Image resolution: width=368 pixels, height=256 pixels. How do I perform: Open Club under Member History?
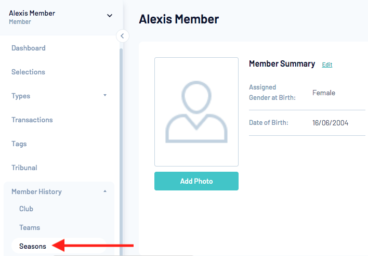pos(26,209)
